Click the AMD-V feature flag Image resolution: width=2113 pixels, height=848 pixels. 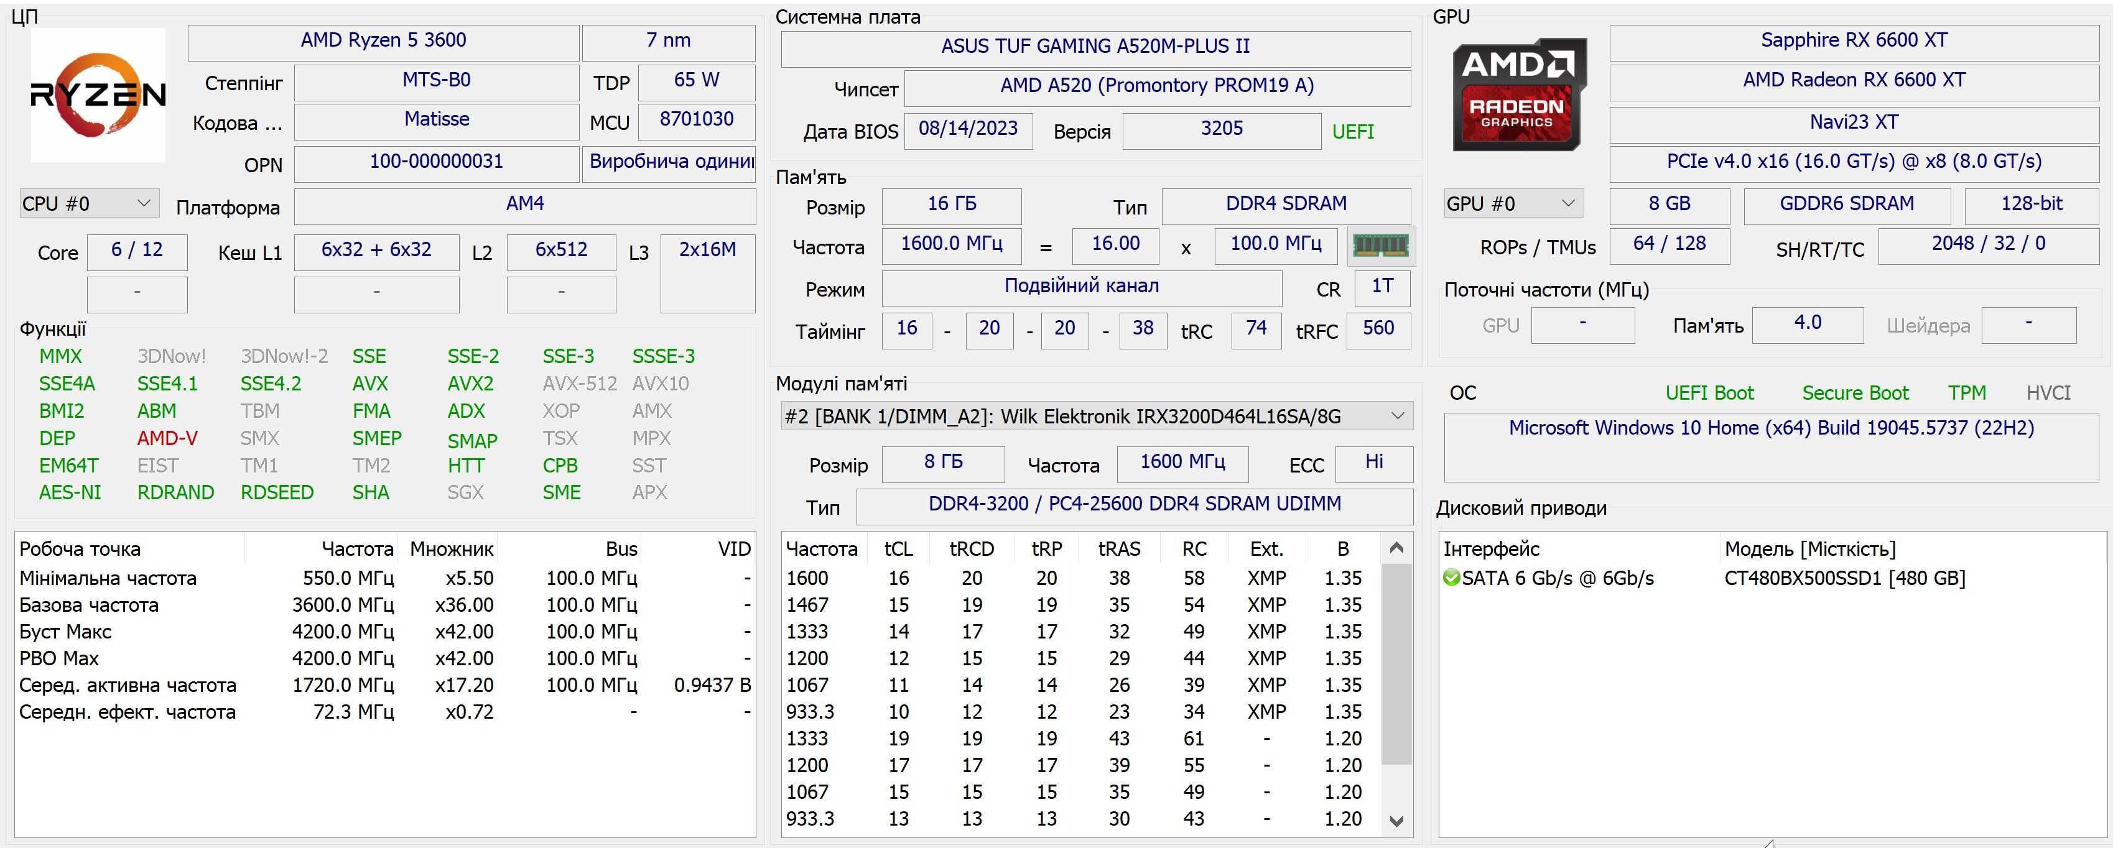point(167,438)
